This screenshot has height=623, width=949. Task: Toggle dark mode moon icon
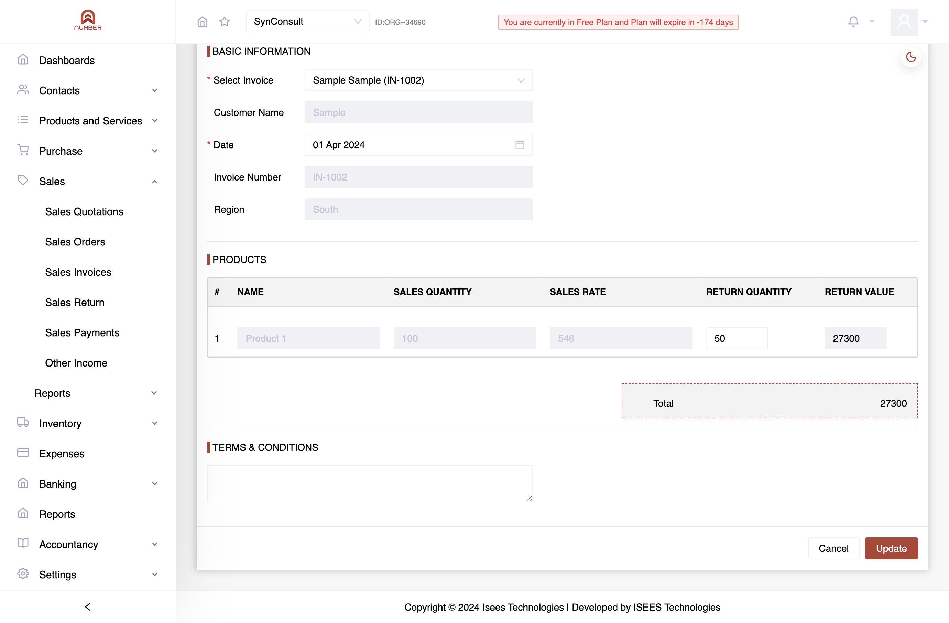click(911, 57)
